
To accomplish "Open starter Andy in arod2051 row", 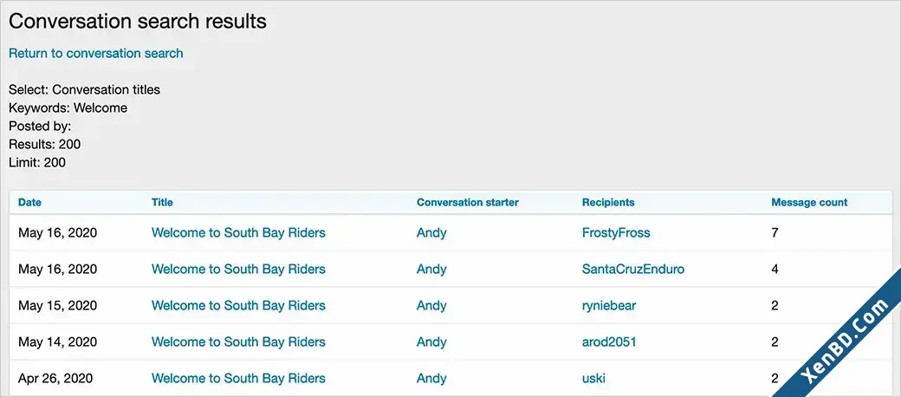I will [431, 342].
